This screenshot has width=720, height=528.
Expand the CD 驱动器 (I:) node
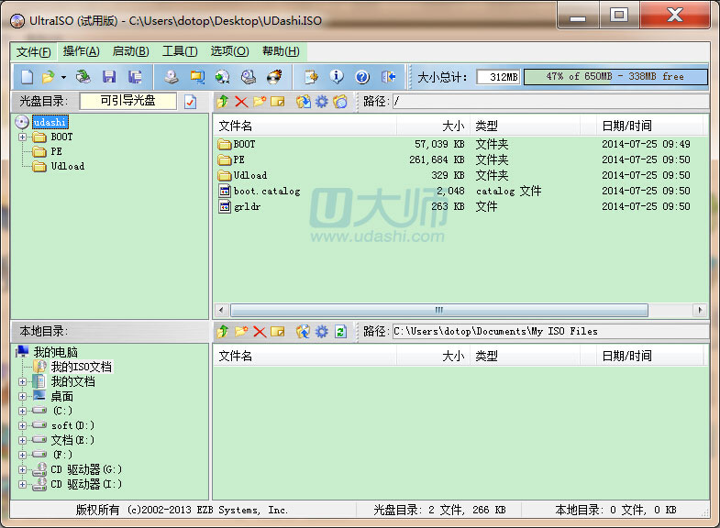pos(22,484)
